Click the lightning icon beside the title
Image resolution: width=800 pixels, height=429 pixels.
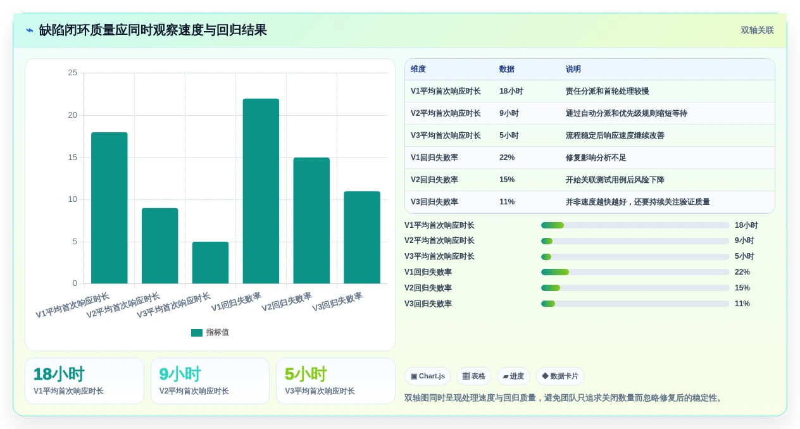[x=30, y=30]
